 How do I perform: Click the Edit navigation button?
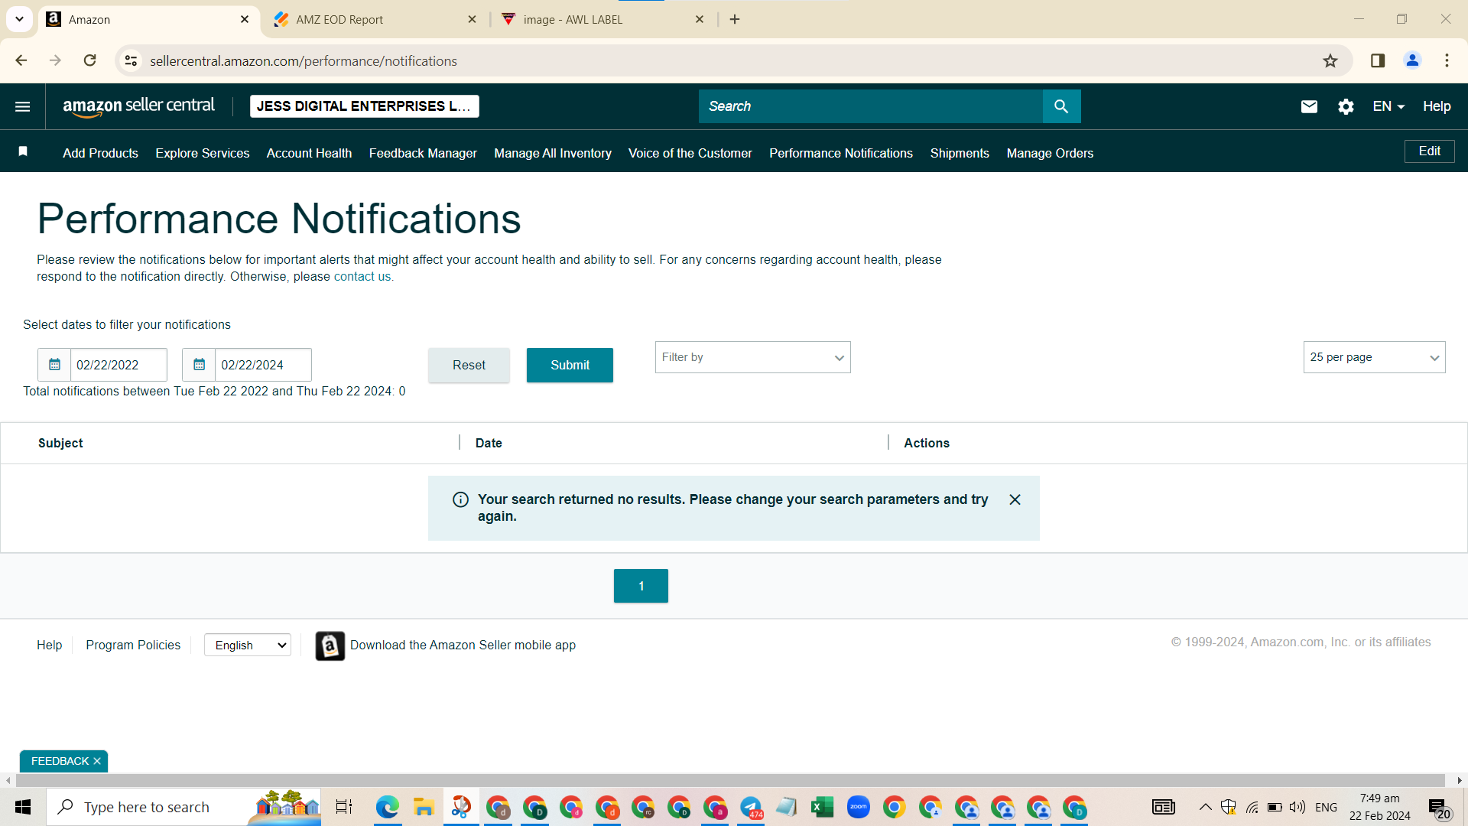coord(1429,151)
